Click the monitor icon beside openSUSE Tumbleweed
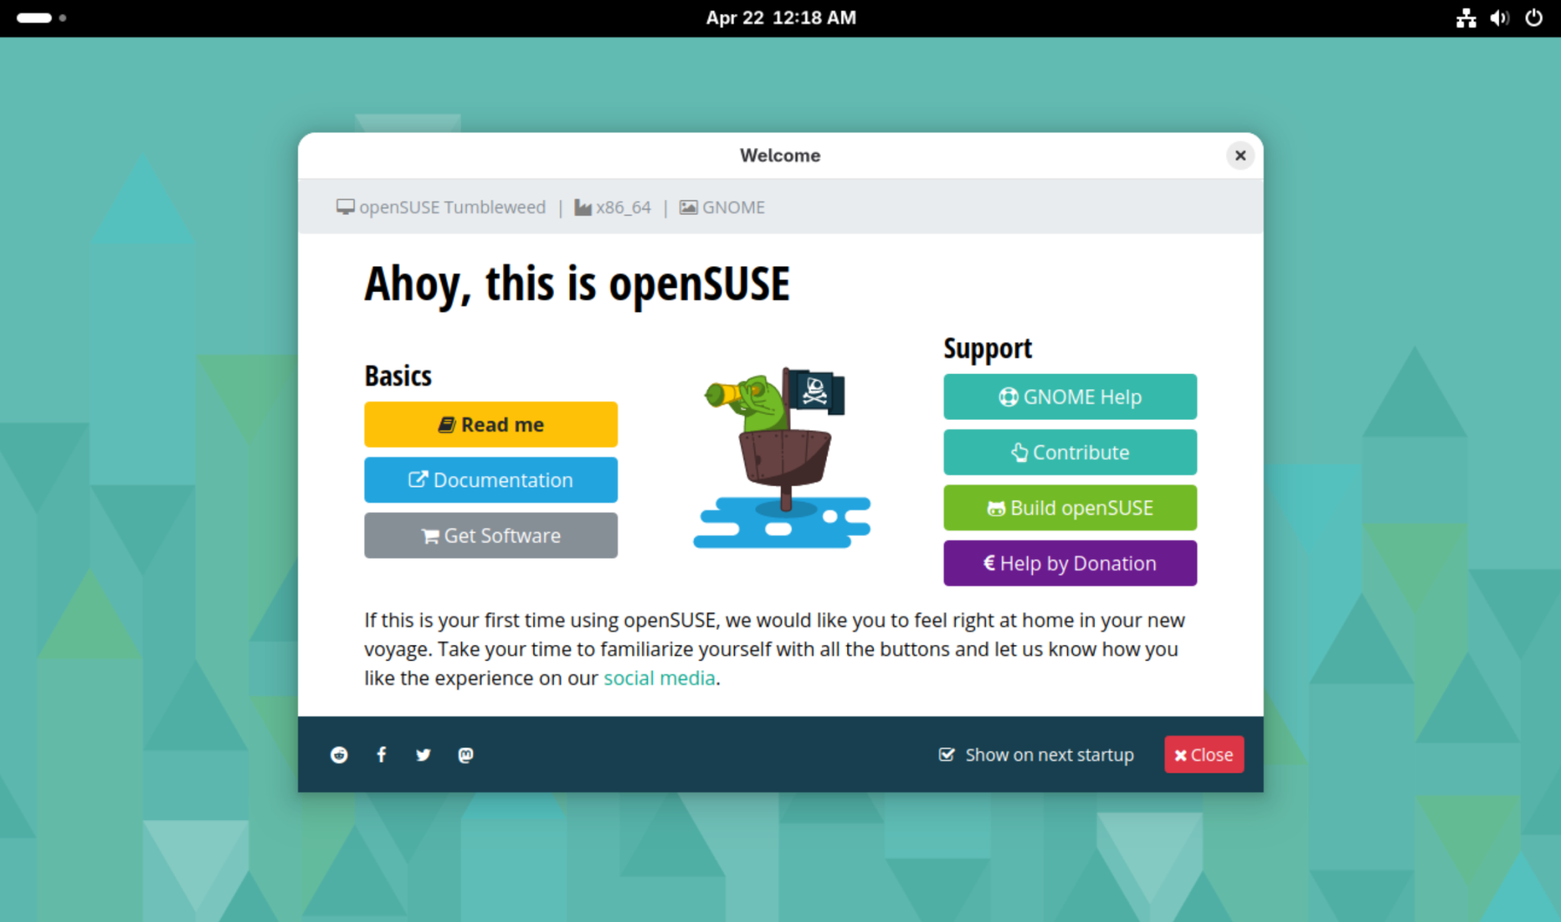This screenshot has width=1561, height=922. click(x=345, y=206)
